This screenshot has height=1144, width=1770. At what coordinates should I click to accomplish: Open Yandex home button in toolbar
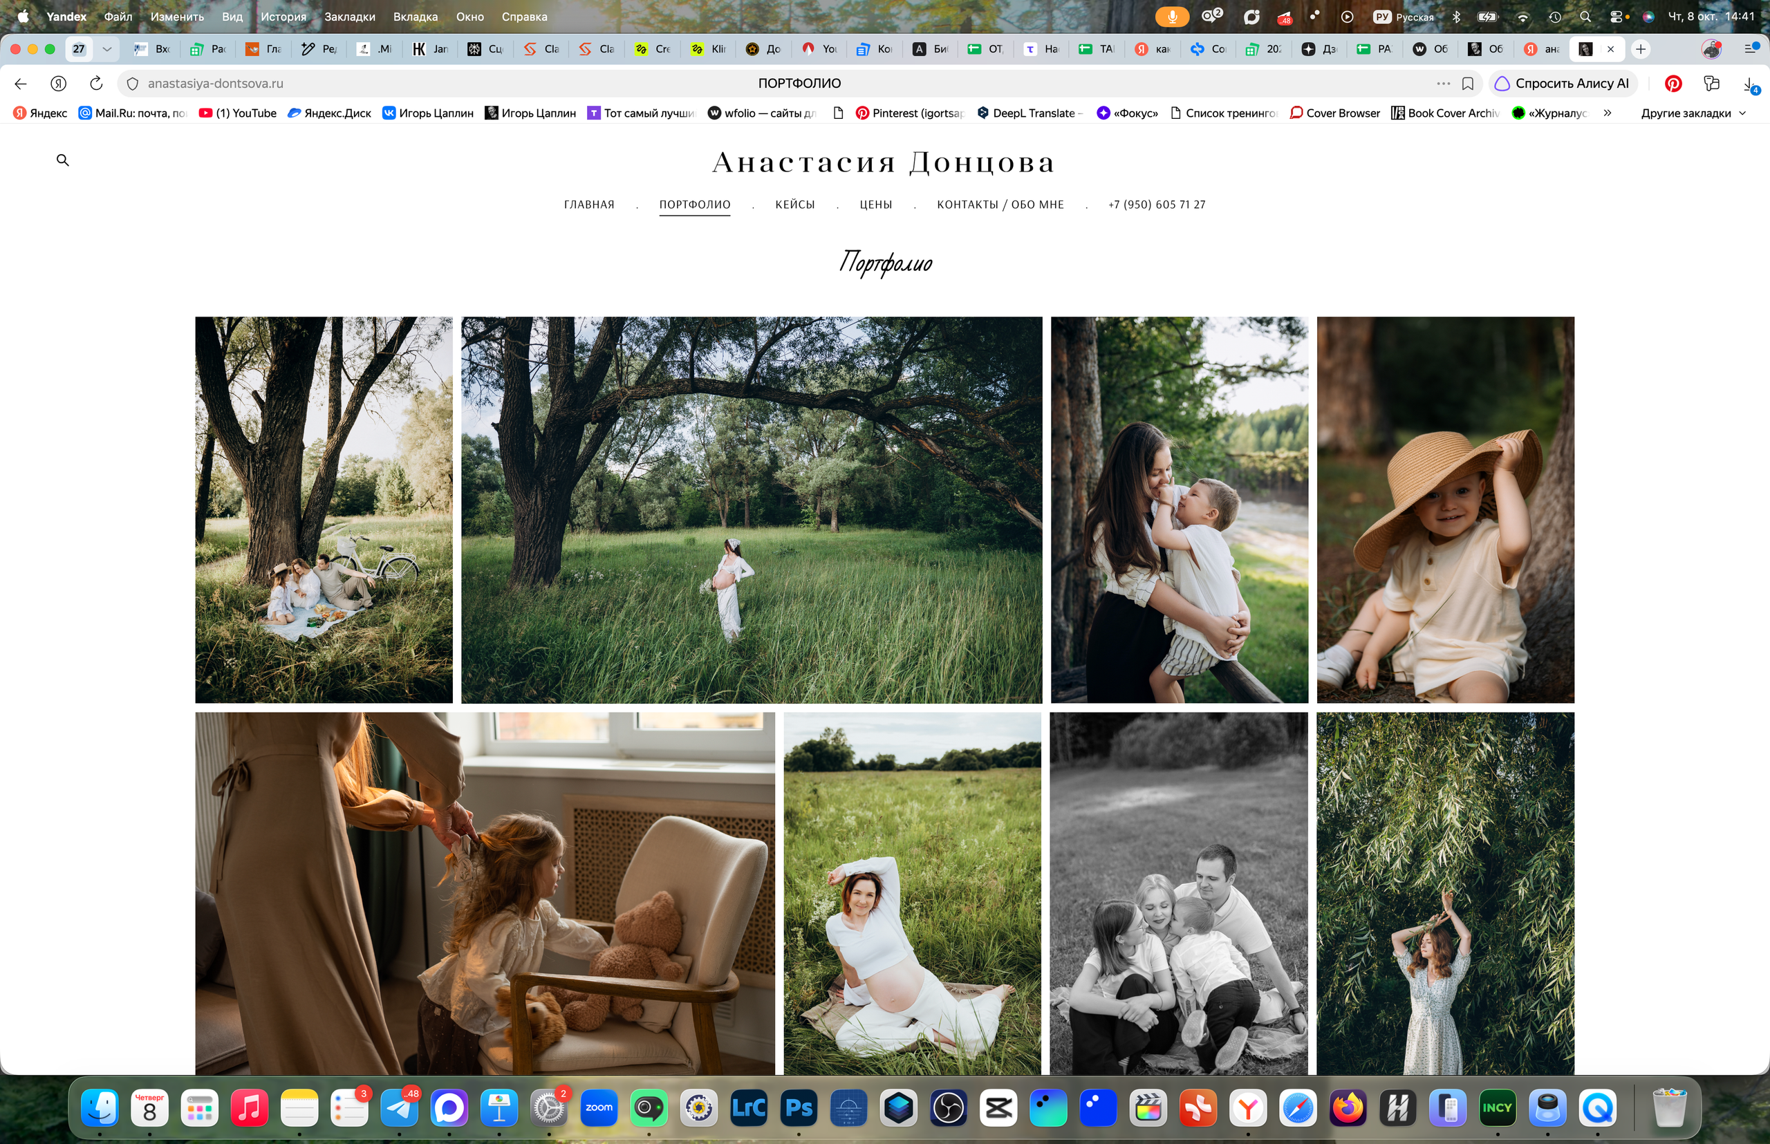59,84
